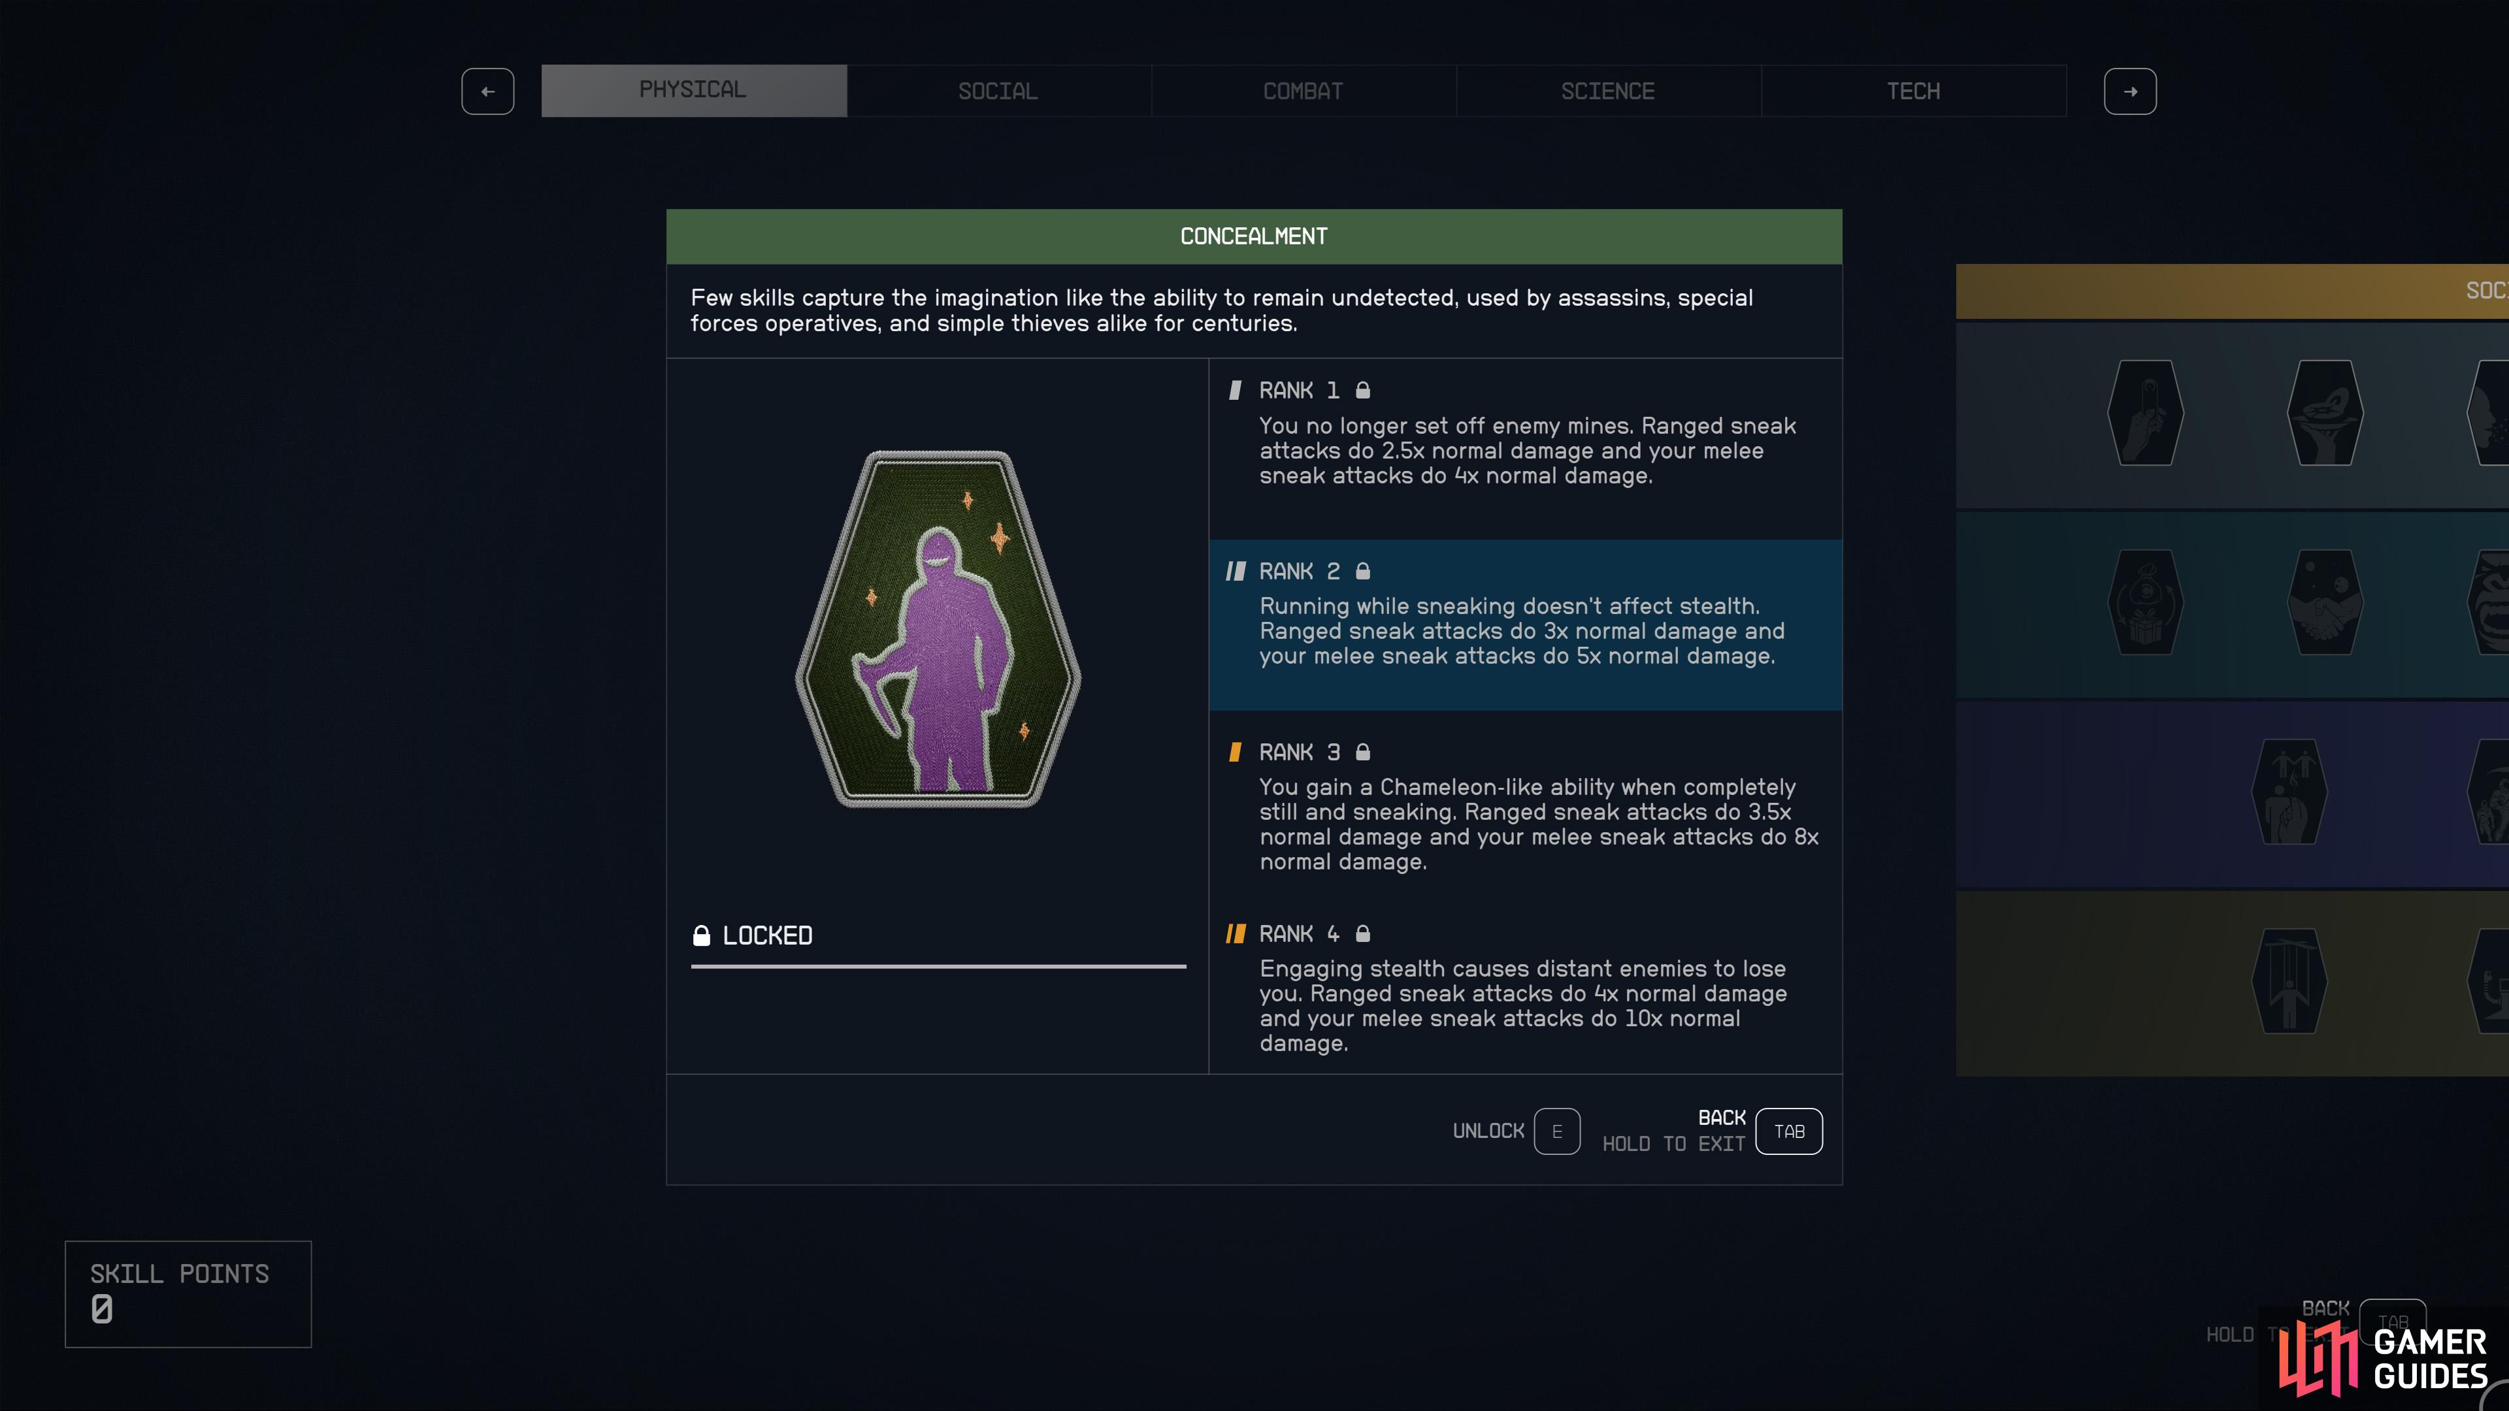Click the Rank 1 single-bar insignia
Screen dimensions: 2509x1411
click(x=1235, y=391)
